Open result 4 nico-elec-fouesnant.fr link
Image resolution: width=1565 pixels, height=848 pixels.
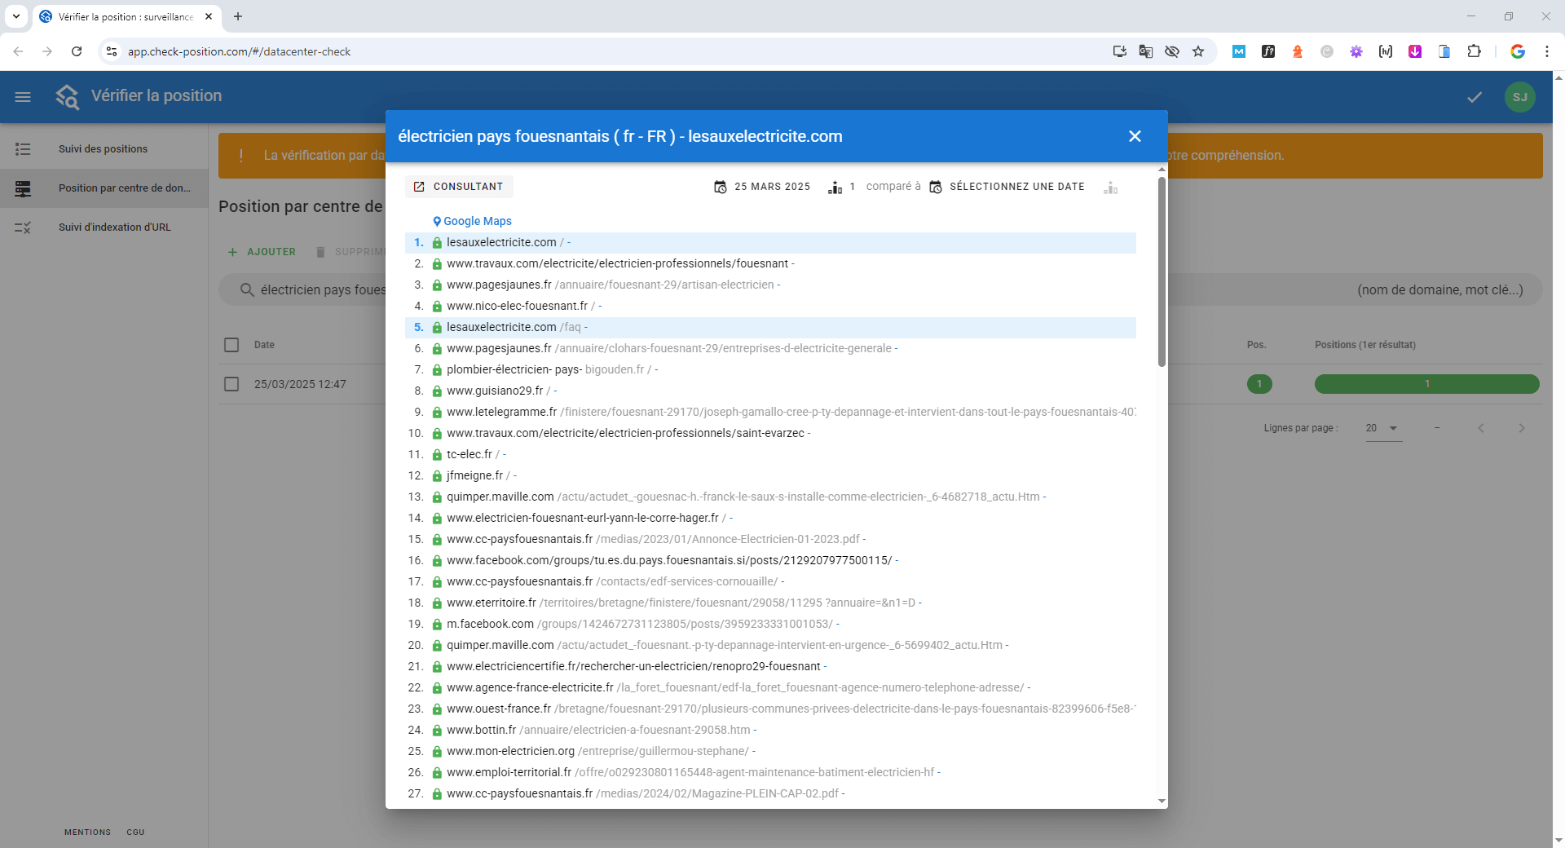517,306
